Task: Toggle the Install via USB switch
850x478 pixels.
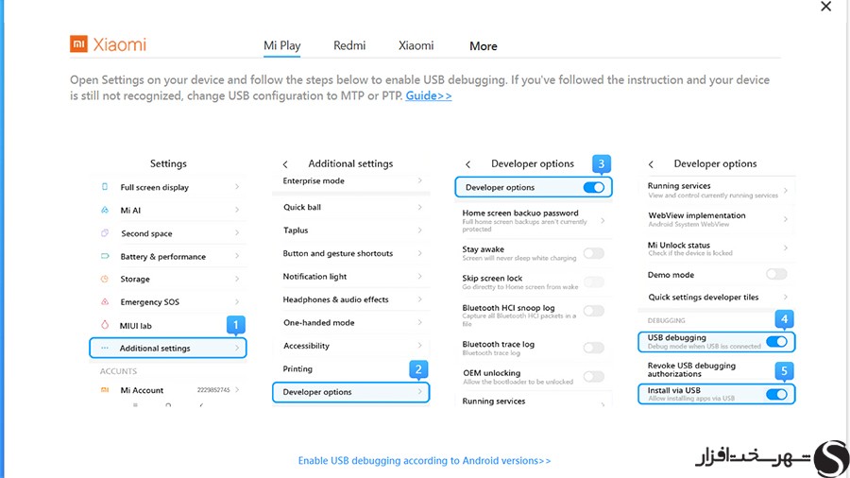Action: (776, 394)
